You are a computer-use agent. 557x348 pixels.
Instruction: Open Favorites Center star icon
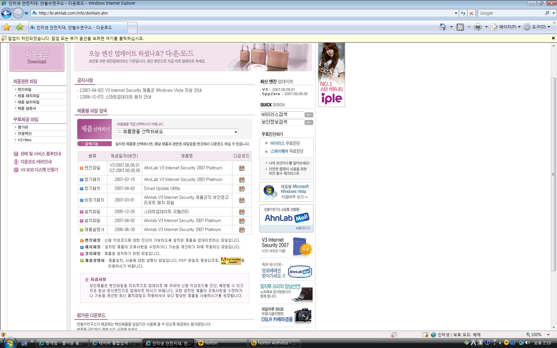[7, 27]
